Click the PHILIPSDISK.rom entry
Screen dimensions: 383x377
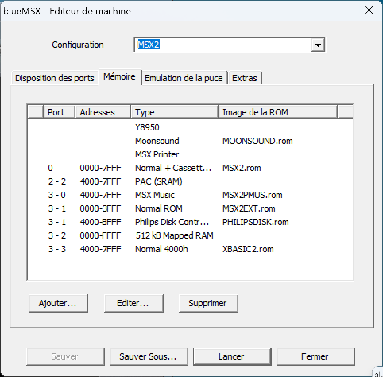click(255, 222)
